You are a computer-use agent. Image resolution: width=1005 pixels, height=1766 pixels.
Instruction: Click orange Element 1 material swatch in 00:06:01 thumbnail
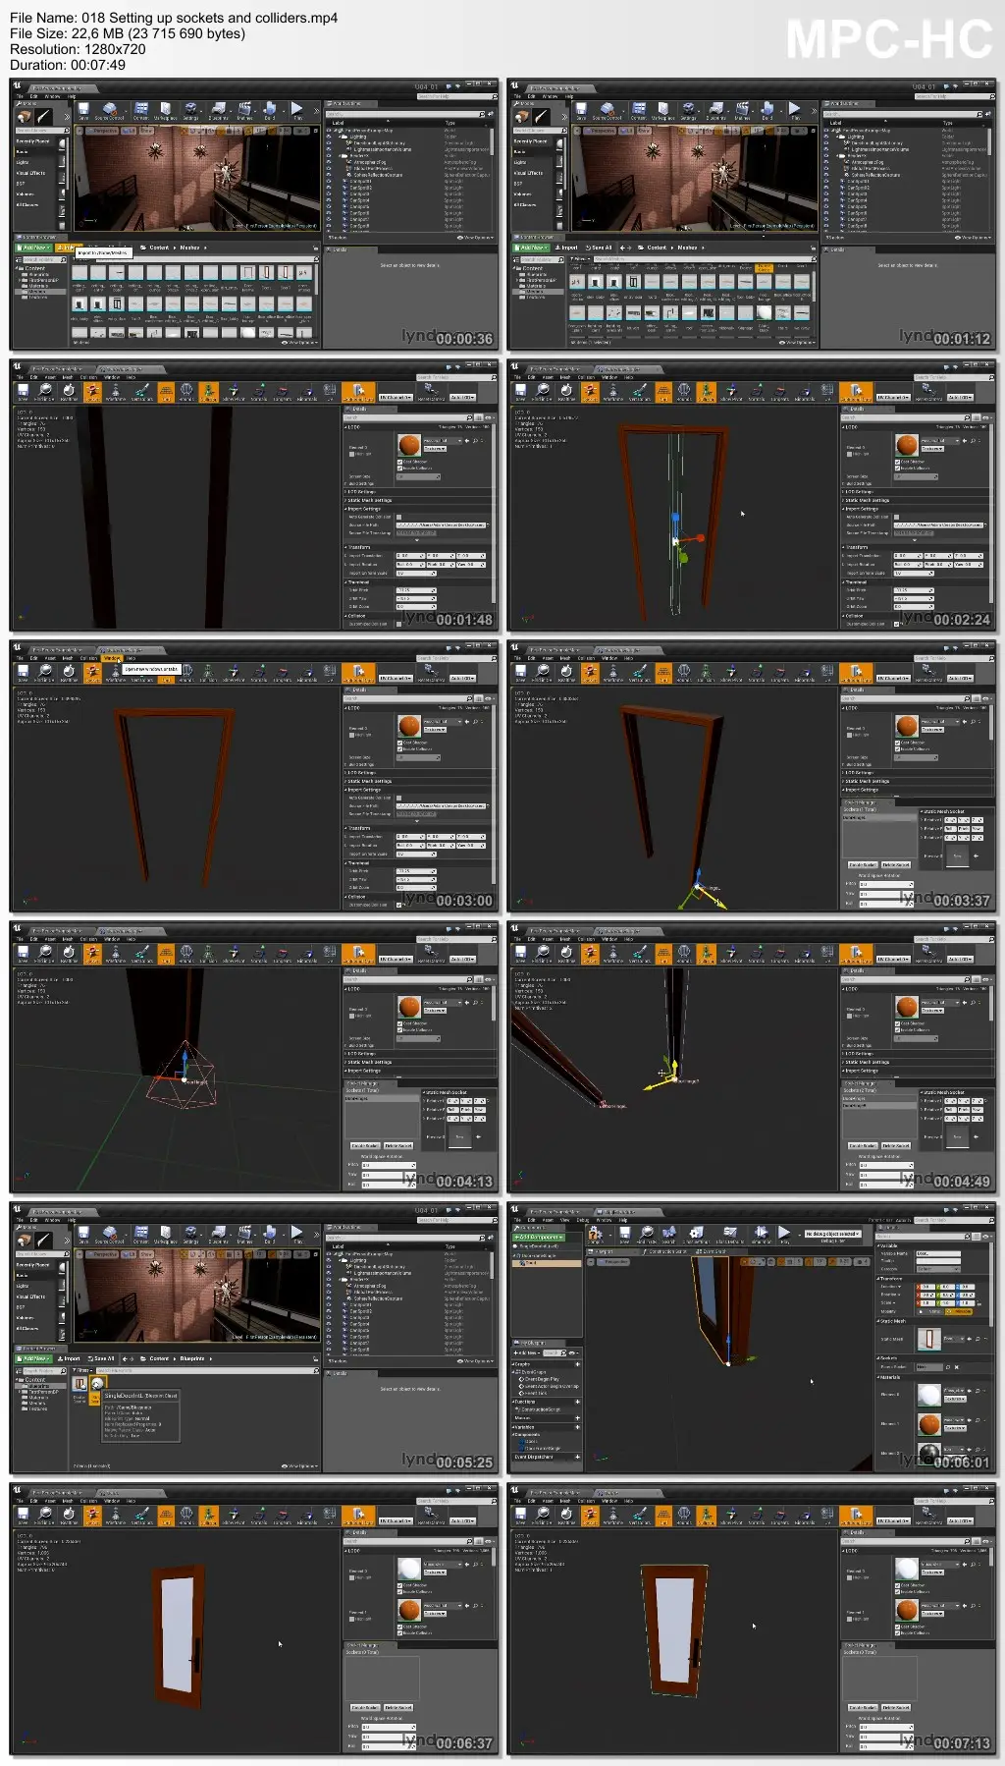coord(929,1424)
